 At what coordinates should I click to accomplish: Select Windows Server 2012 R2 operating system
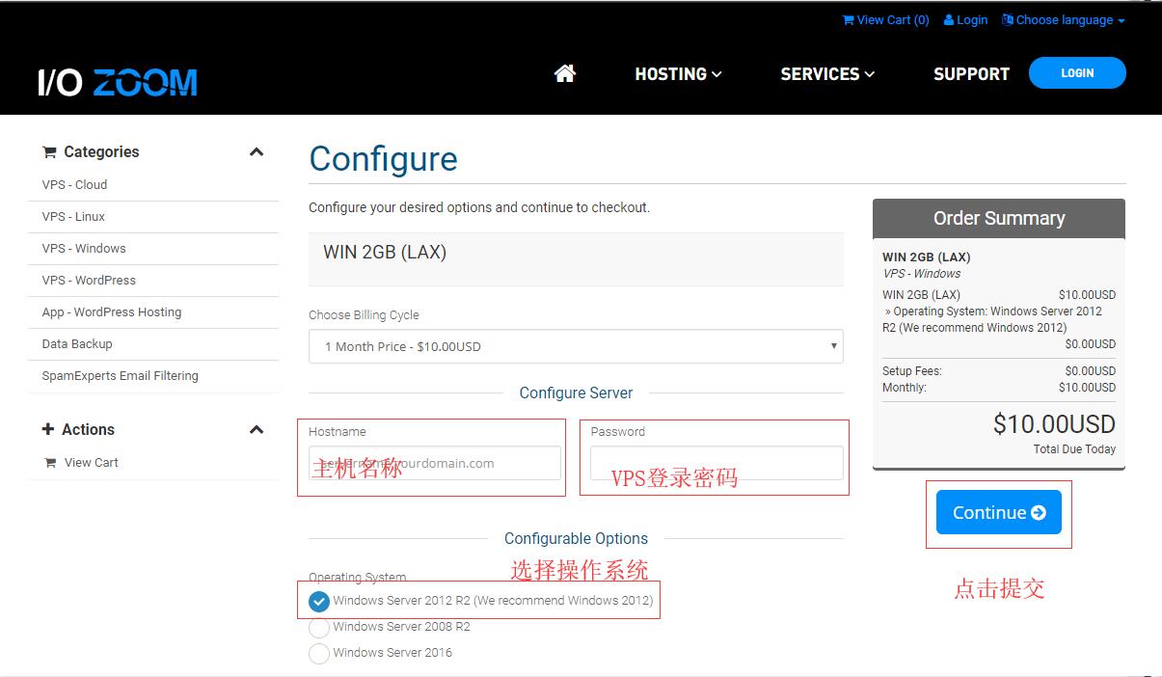click(319, 601)
